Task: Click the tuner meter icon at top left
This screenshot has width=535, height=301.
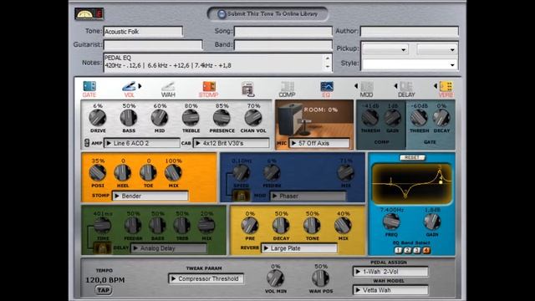Action: 89,14
